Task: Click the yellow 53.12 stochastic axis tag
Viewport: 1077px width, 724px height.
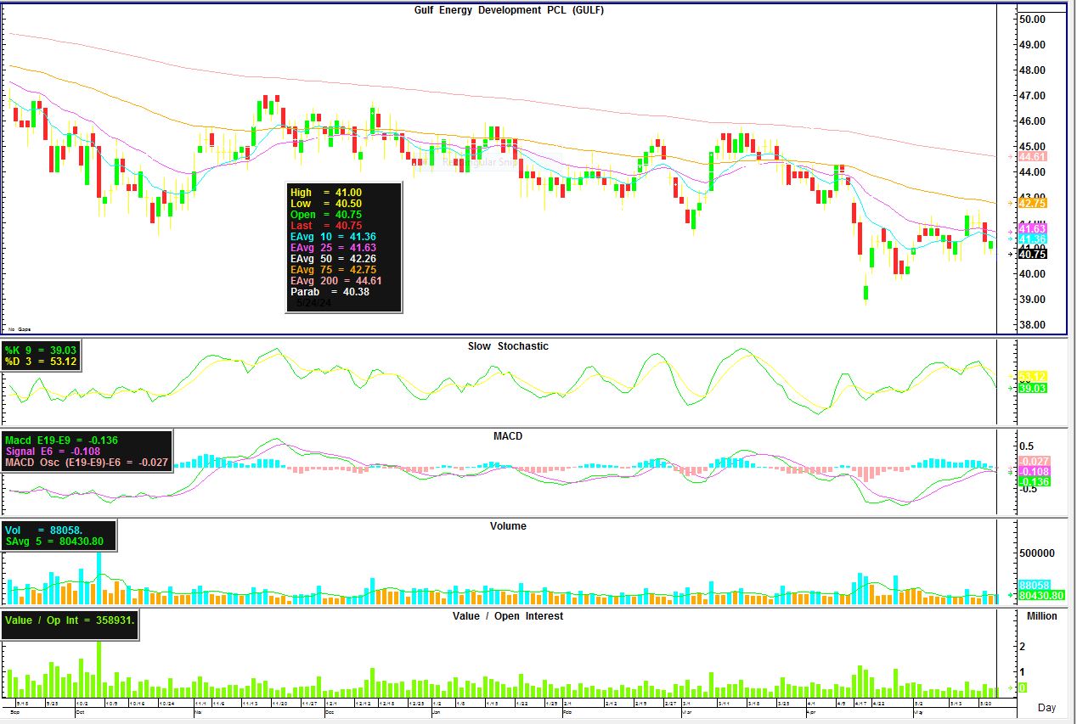Action: [x=1032, y=376]
